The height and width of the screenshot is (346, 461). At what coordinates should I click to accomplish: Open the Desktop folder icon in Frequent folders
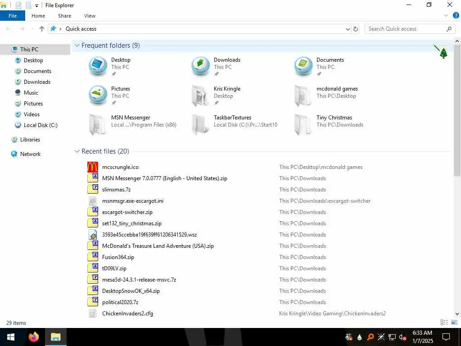coord(98,66)
